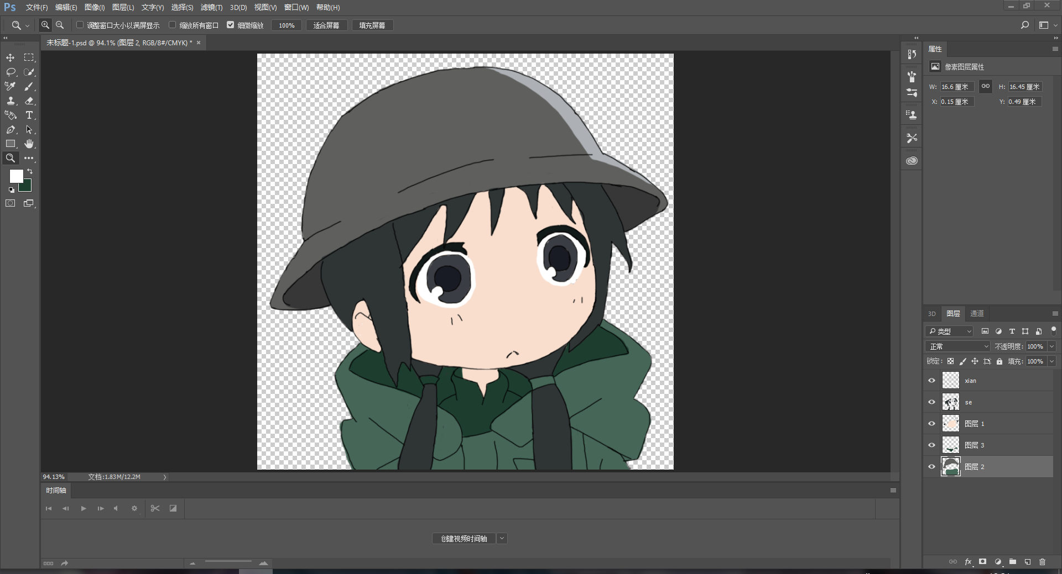Toggle Quick Mask mode
The width and height of the screenshot is (1062, 574).
click(11, 203)
